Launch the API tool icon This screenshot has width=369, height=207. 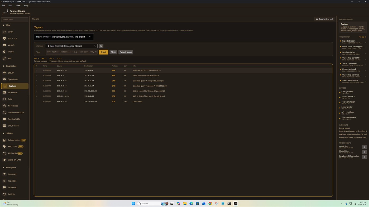(4, 58)
